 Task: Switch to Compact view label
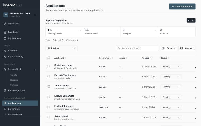tap(189, 48)
